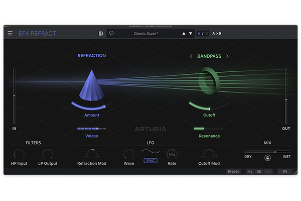
Task: Open the Classic Super preset name menu
Action: click(147, 34)
